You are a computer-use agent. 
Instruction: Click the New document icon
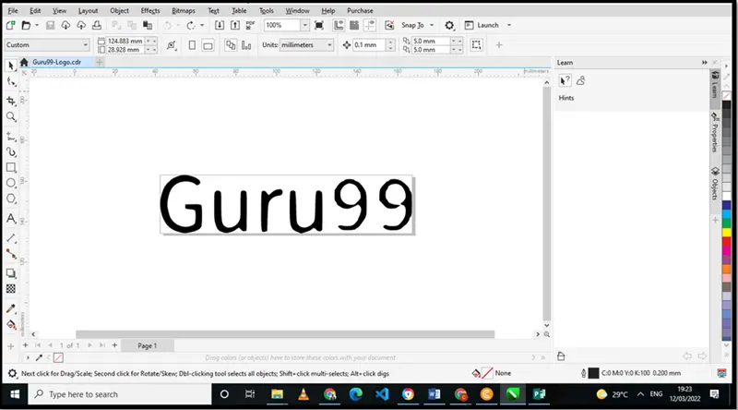[x=10, y=26]
